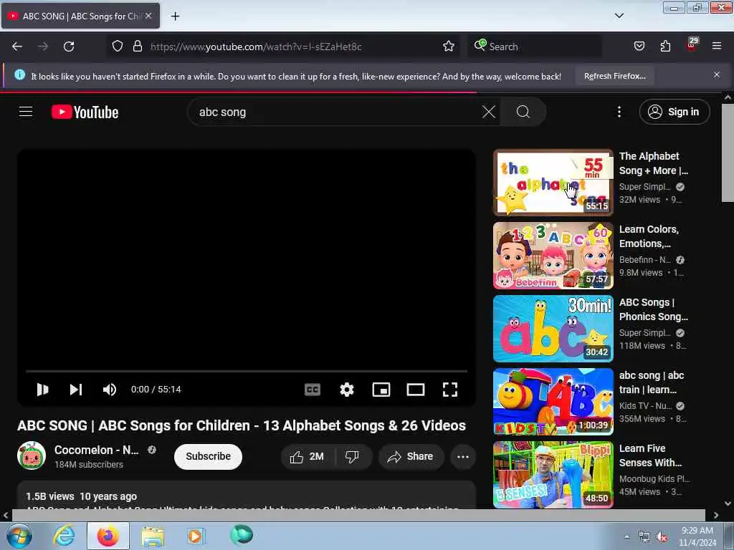Open Kids TV abc train 1:00:39 thumbnail
Viewport: 734px width, 550px height.
553,402
